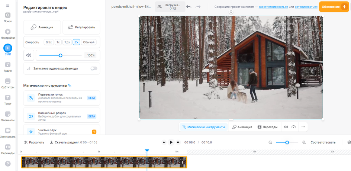Select 1,5x speed option
Viewport: 351px width, 171px height.
67,42
